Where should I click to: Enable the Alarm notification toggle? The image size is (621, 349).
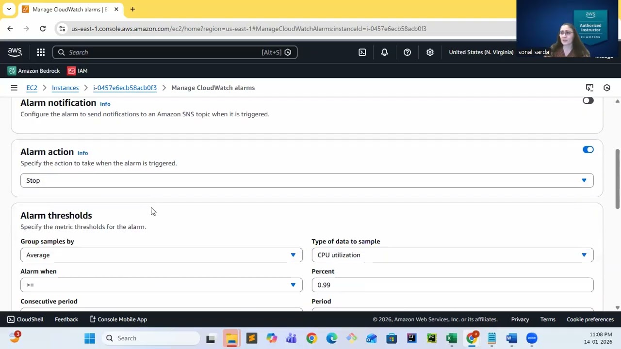tap(588, 101)
